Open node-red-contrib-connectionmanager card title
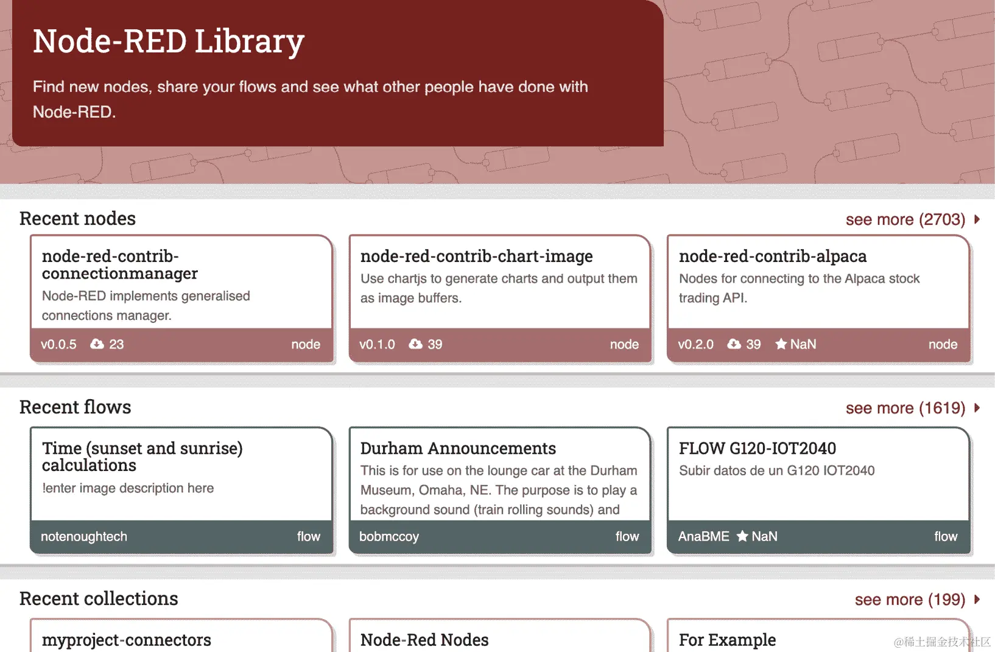This screenshot has width=995, height=652. click(x=120, y=265)
